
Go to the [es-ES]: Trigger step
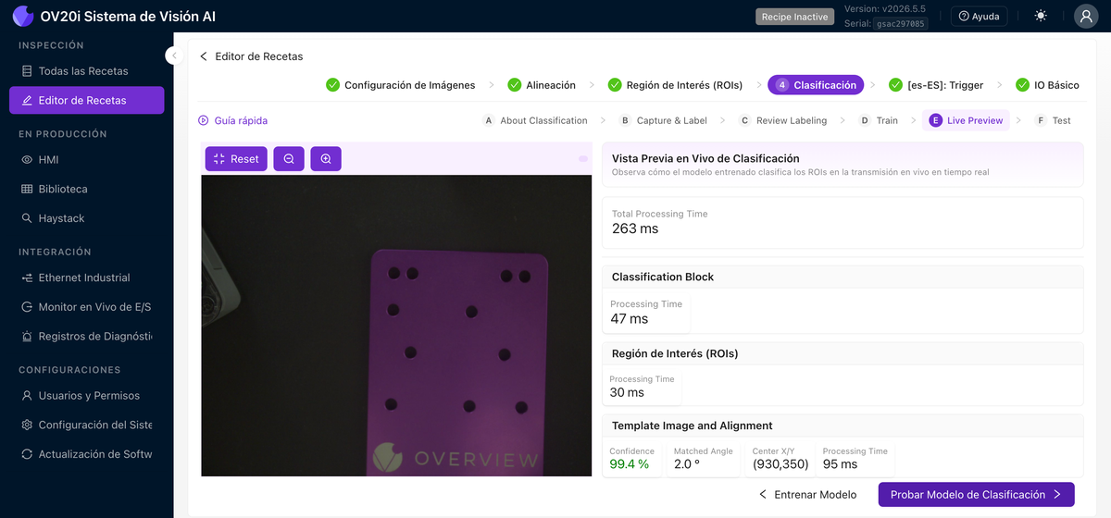coord(936,85)
